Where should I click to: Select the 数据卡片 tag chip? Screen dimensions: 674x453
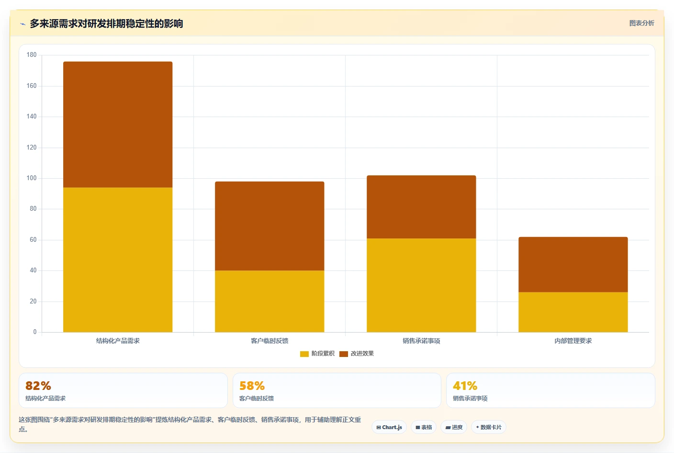point(489,427)
